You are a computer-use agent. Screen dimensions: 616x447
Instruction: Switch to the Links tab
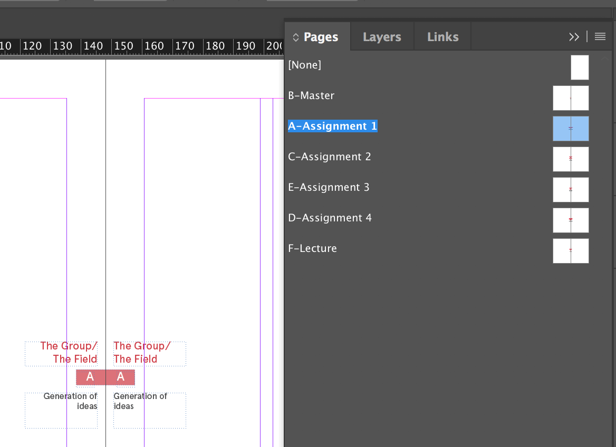[442, 36]
